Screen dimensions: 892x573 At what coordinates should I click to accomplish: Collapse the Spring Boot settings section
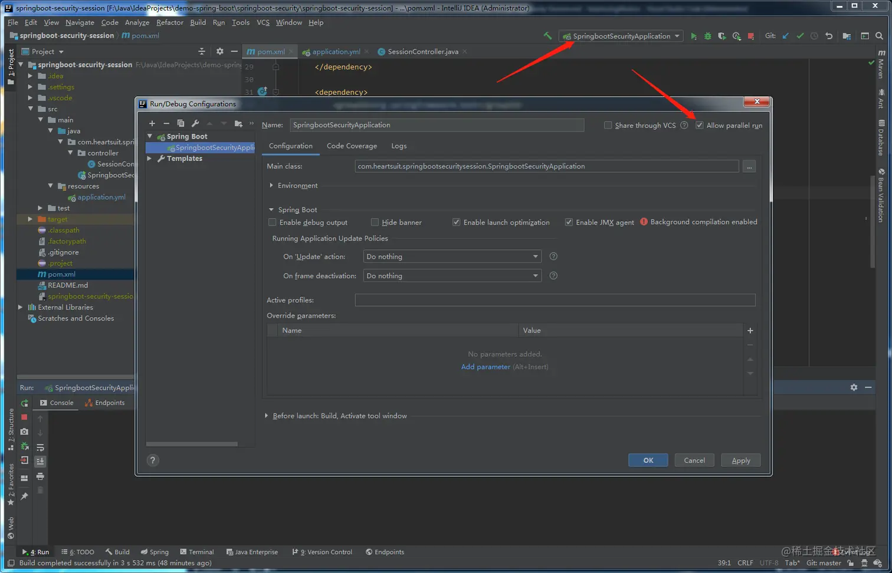[271, 210]
